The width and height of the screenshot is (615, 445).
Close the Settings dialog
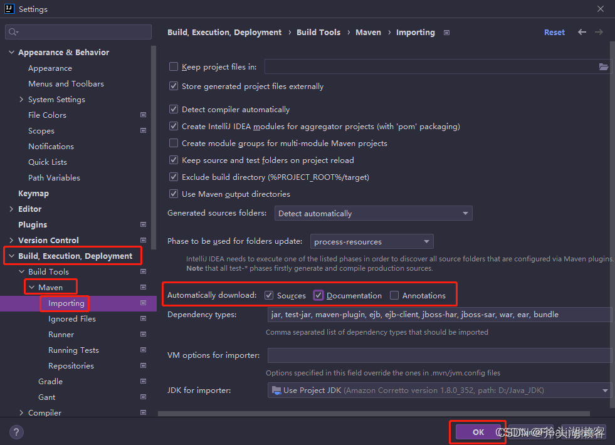tap(601, 9)
